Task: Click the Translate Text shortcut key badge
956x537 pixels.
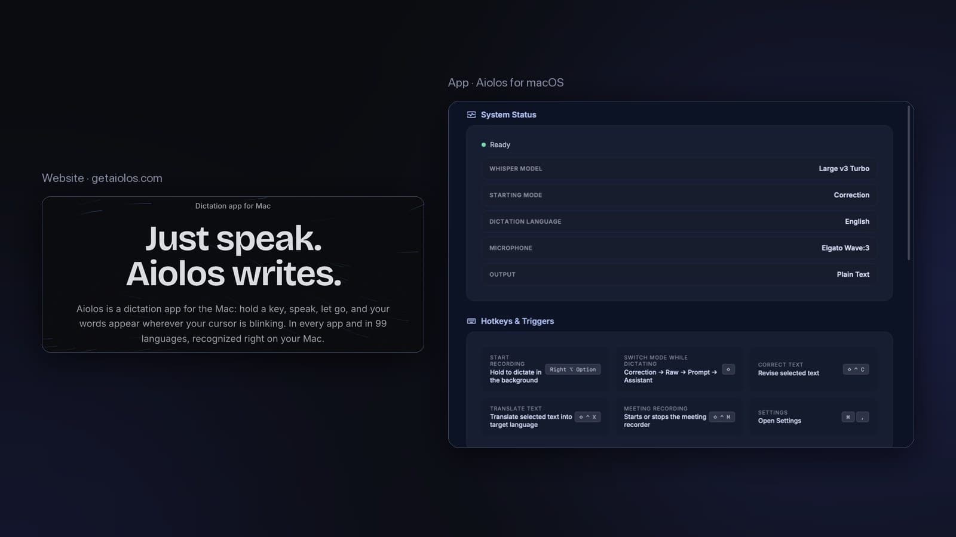Action: tap(587, 417)
